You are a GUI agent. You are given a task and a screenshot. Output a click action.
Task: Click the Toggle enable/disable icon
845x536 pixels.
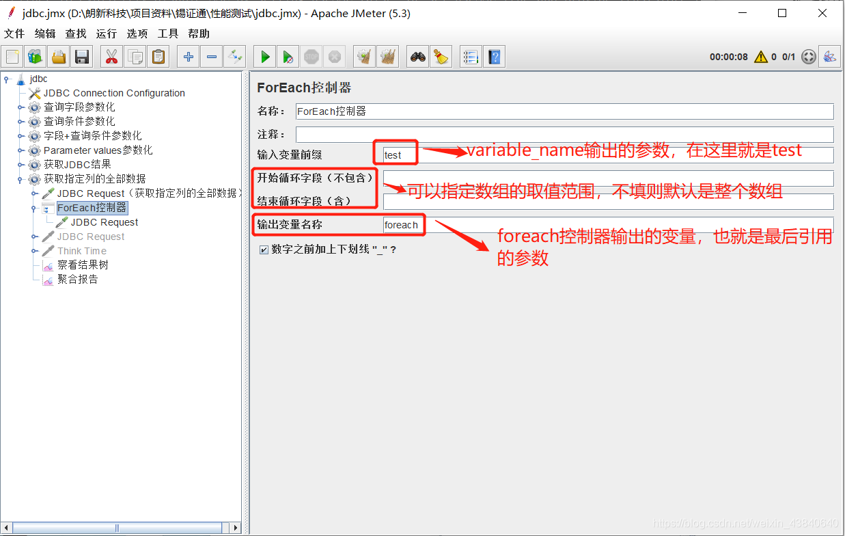234,57
